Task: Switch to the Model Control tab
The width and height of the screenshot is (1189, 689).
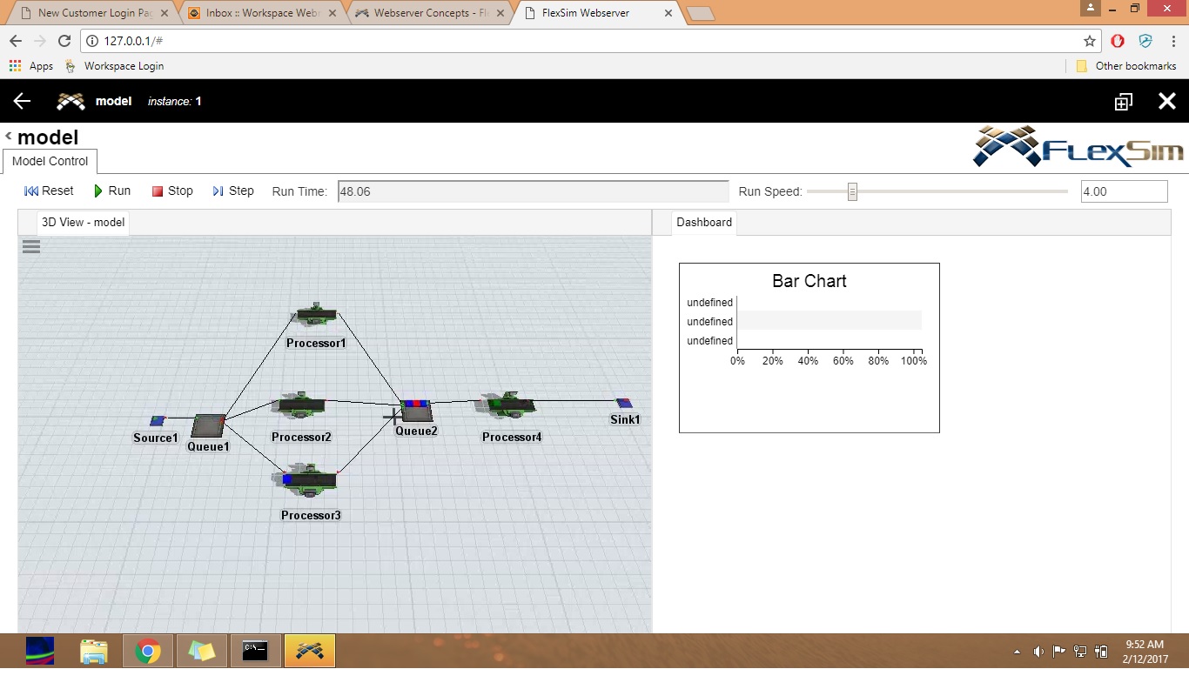Action: point(50,162)
